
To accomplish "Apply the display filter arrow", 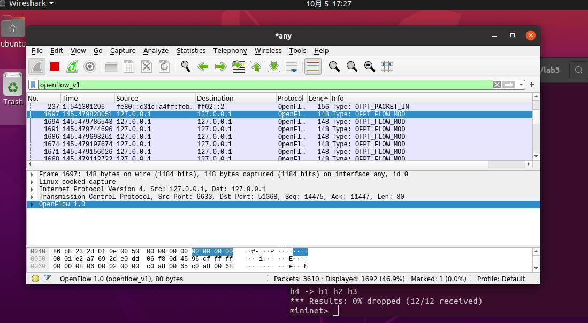I will click(x=509, y=85).
